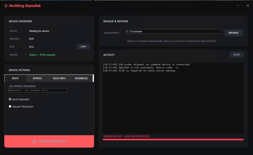Minimize the Nothing Ramdisk window

[x=238, y=6]
